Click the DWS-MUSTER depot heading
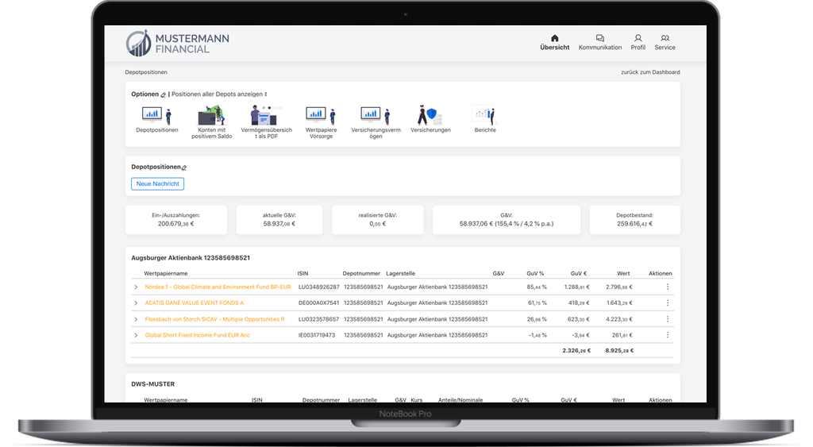 [153, 384]
